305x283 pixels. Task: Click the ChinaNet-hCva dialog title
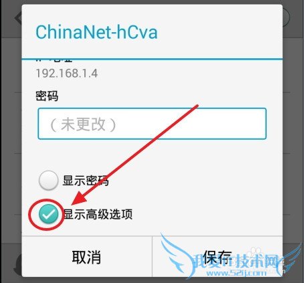[96, 32]
